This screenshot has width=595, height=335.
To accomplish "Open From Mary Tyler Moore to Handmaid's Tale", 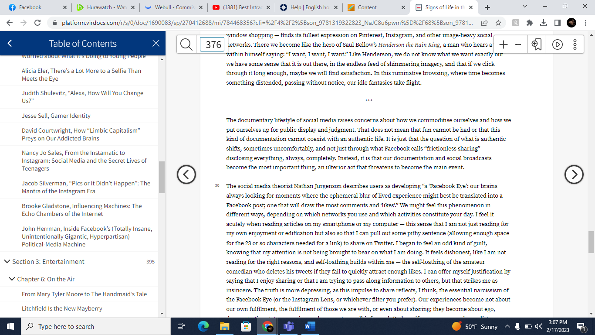I will pos(85,294).
